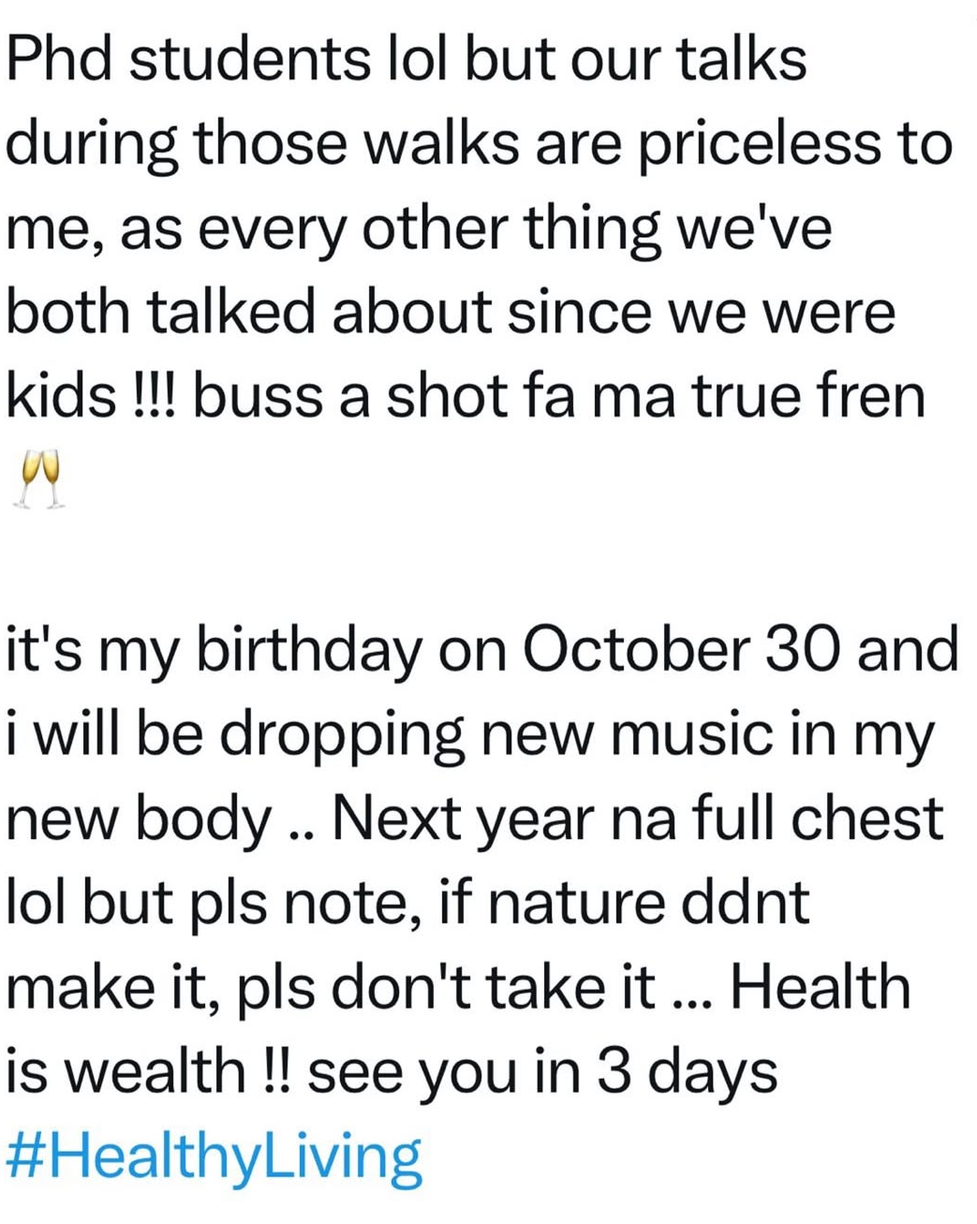Viewport: 977px width, 1224px height.
Task: Click the clinking champagne glasses emoji
Action: pos(40,478)
